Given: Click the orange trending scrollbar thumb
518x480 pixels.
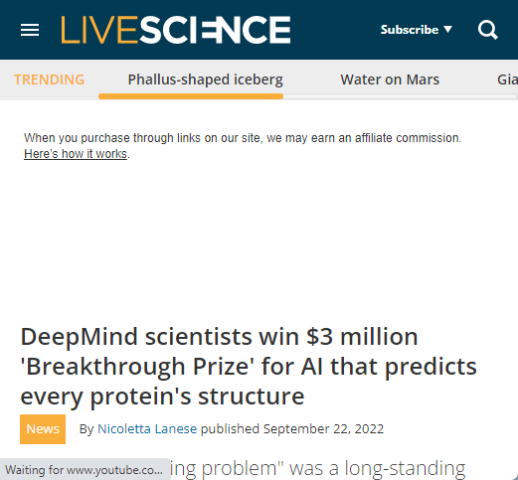Looking at the screenshot, I should point(191,96).
